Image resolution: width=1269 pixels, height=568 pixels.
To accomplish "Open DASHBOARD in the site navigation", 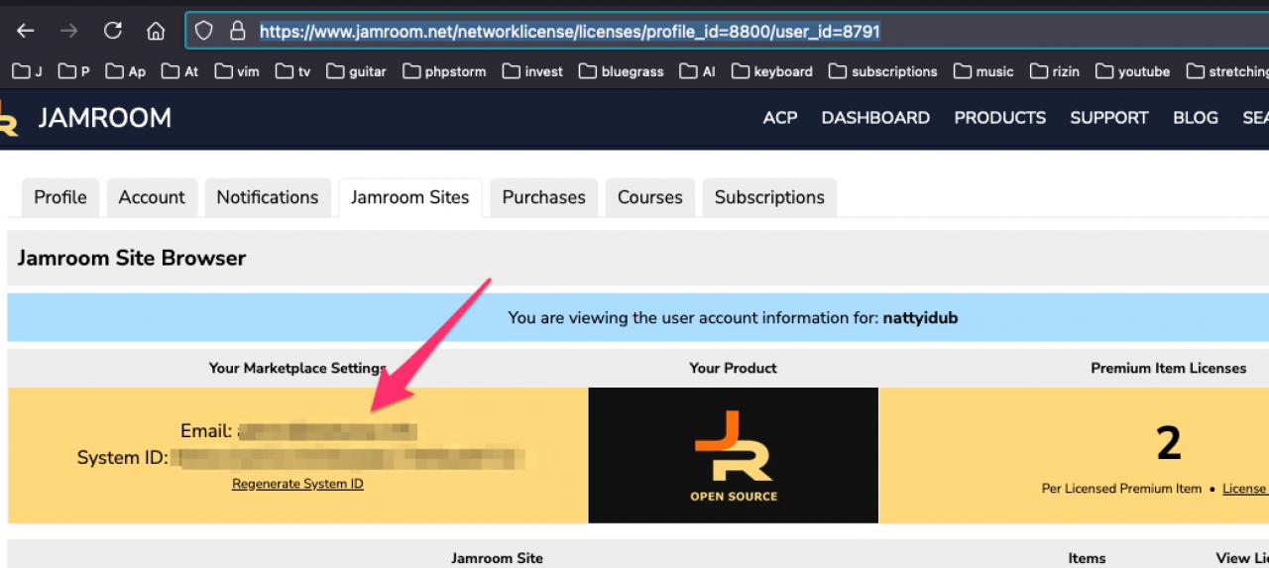I will [x=875, y=117].
